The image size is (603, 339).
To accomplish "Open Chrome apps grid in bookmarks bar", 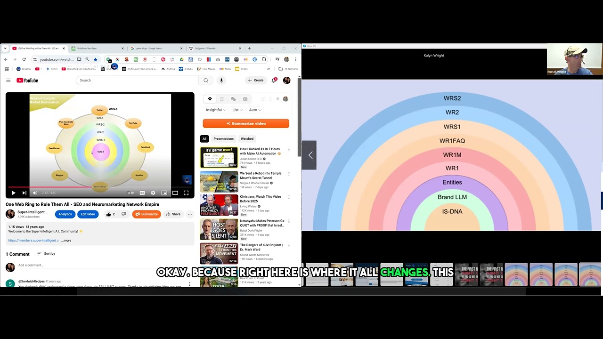I will pyautogui.click(x=7, y=69).
